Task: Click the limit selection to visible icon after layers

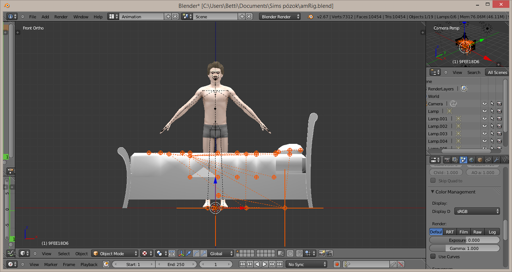Action: click(281, 253)
